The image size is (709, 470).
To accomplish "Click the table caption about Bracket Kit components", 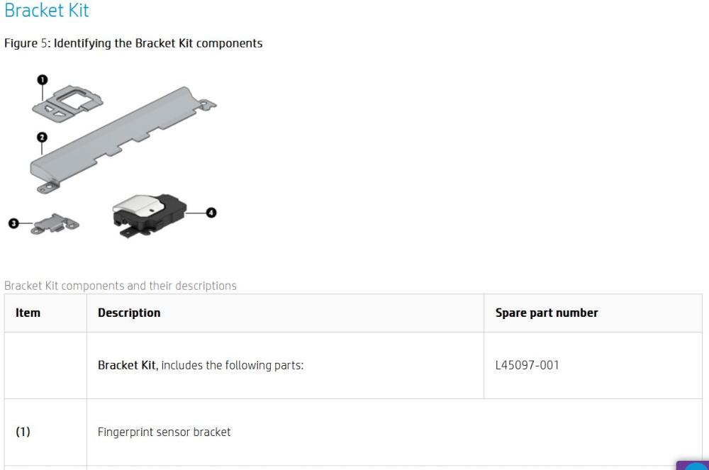I will (121, 286).
